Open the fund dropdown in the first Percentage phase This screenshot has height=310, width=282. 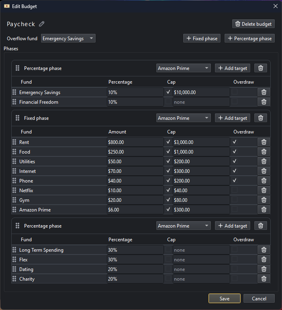point(183,68)
